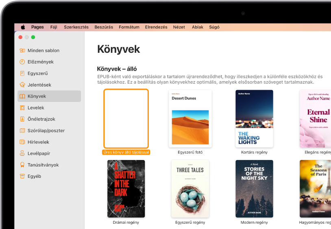
Task: Click the Hírlevelek icon
Action: click(22, 142)
